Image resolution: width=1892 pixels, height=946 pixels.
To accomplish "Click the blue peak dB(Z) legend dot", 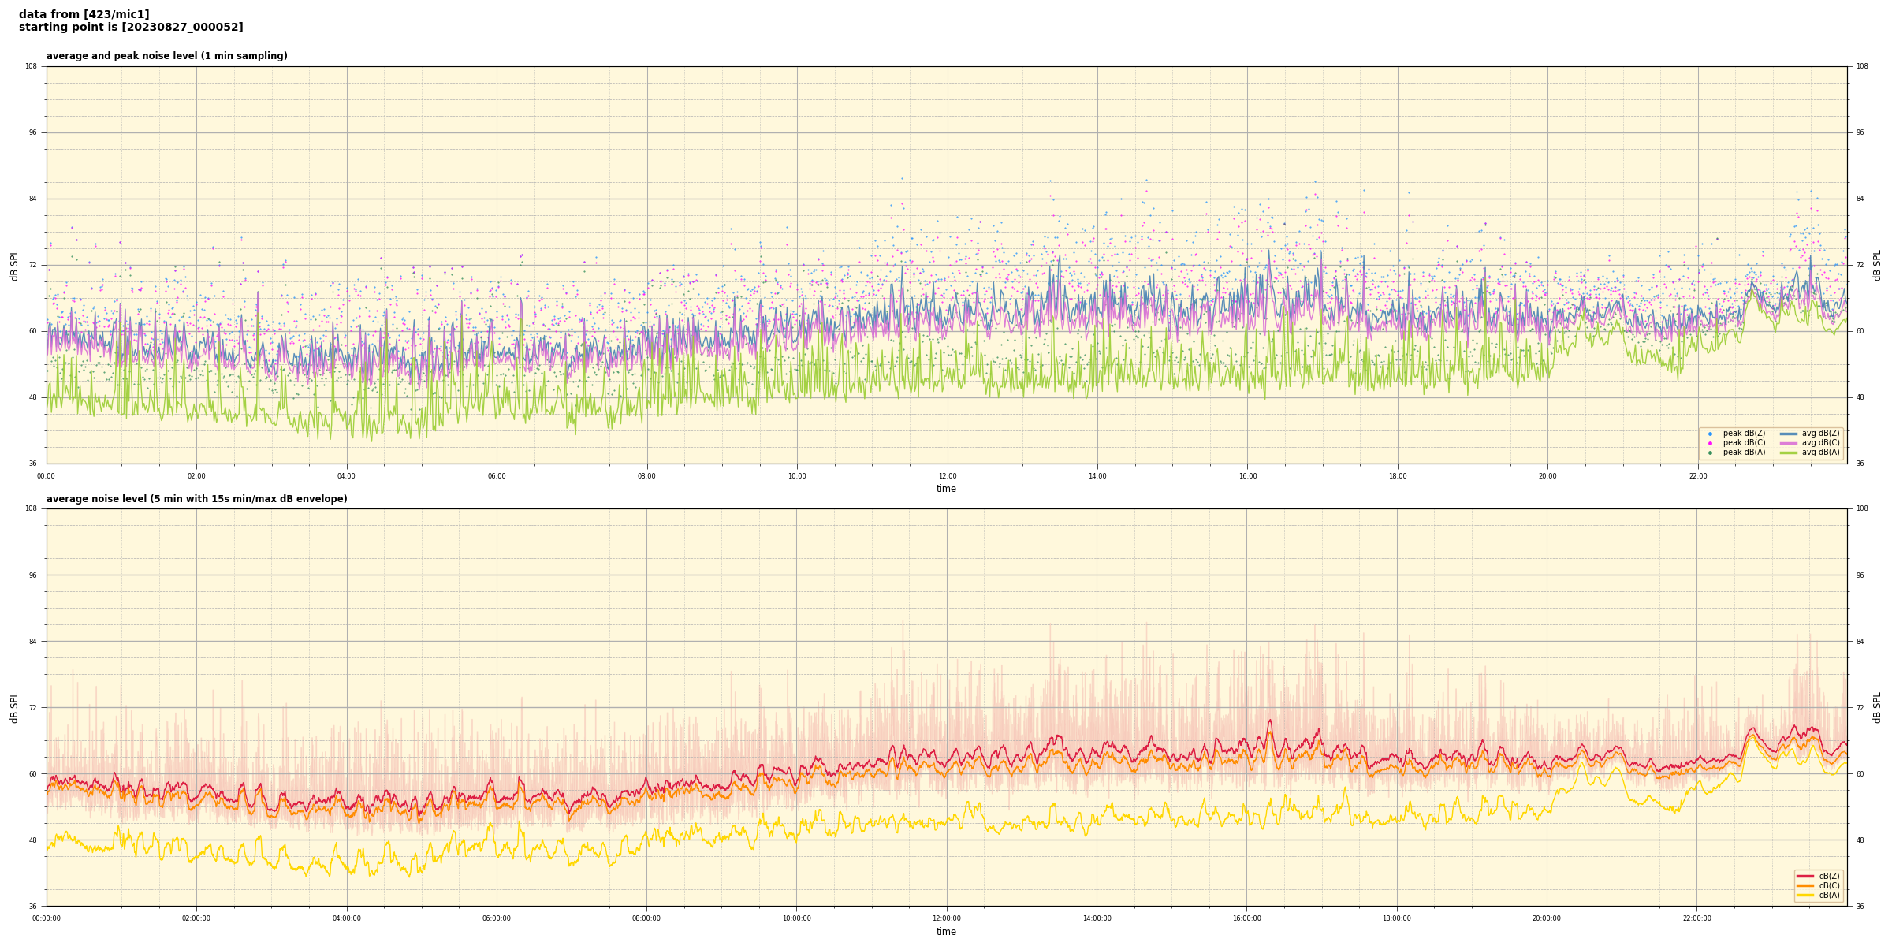I will [x=1710, y=434].
